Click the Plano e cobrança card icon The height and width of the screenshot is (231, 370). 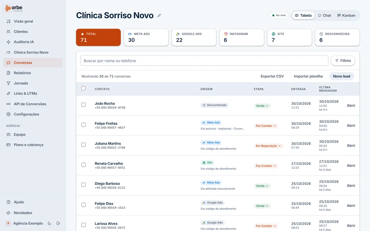point(8,145)
